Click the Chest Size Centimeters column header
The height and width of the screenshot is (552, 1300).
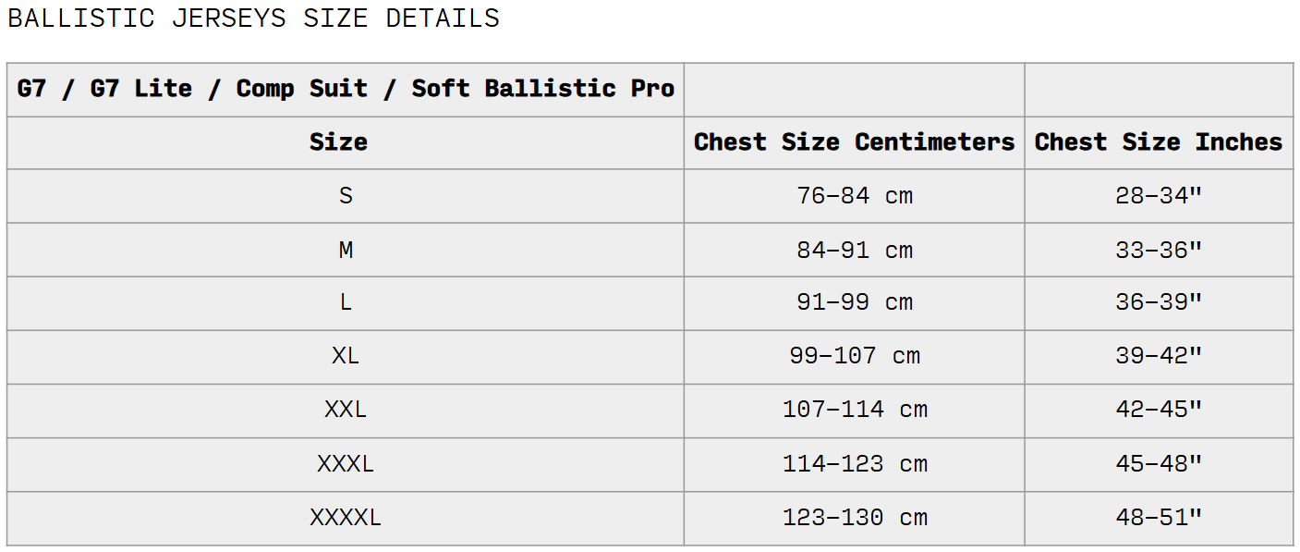pyautogui.click(x=855, y=142)
